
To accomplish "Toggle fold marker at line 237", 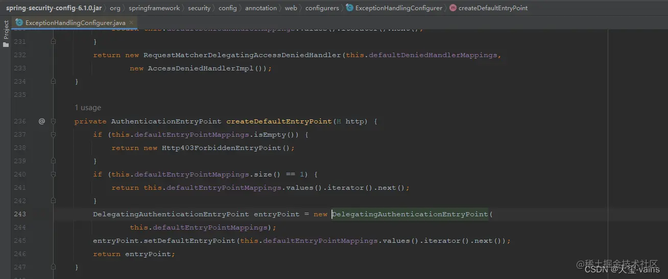I will point(54,135).
